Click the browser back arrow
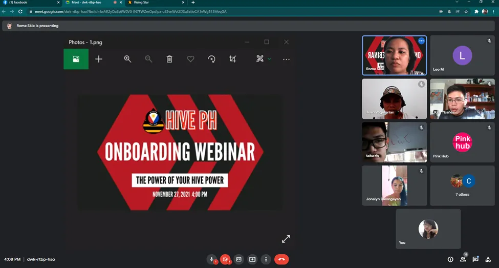Screen dimensions: 499x268 pos(4,11)
